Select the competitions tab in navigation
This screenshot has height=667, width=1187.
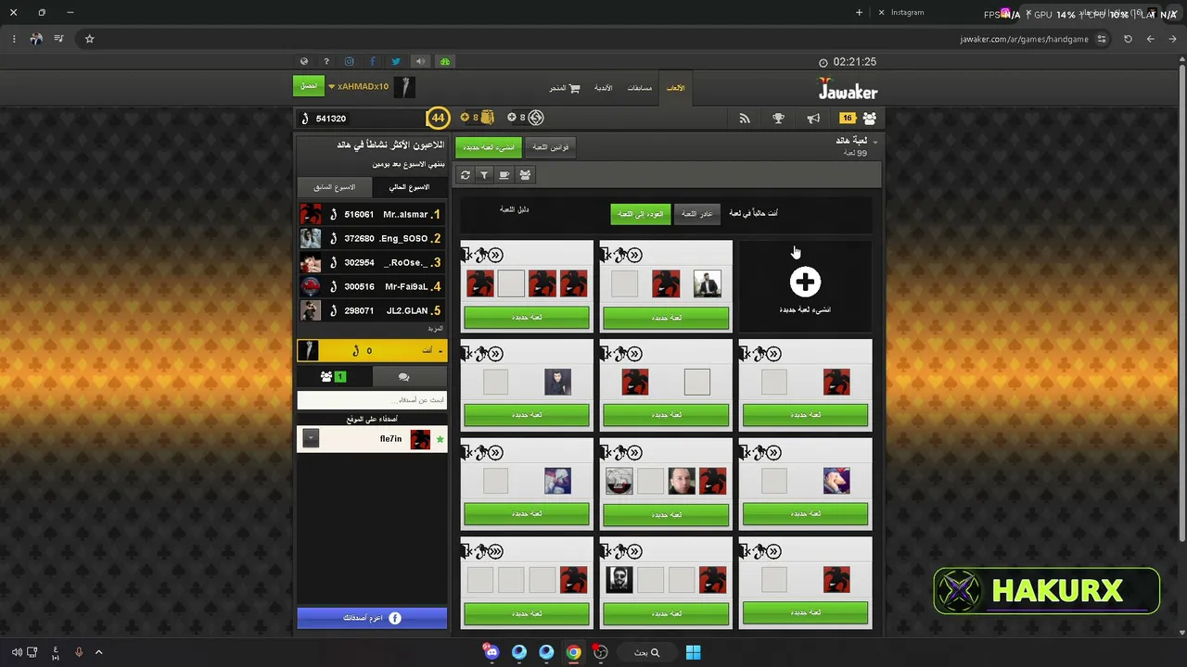point(640,88)
